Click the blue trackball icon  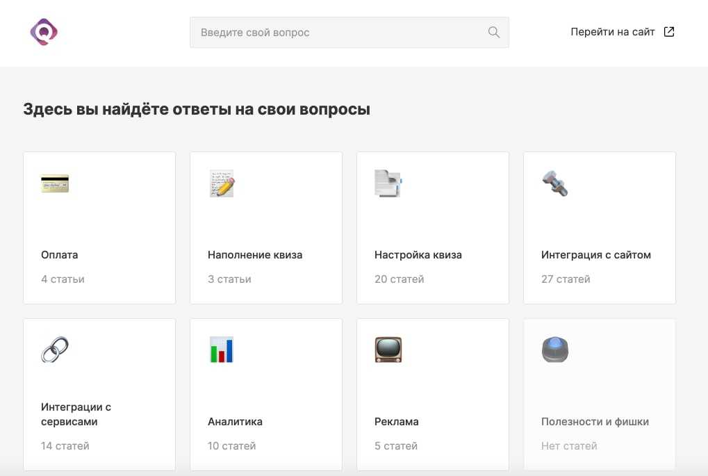555,350
